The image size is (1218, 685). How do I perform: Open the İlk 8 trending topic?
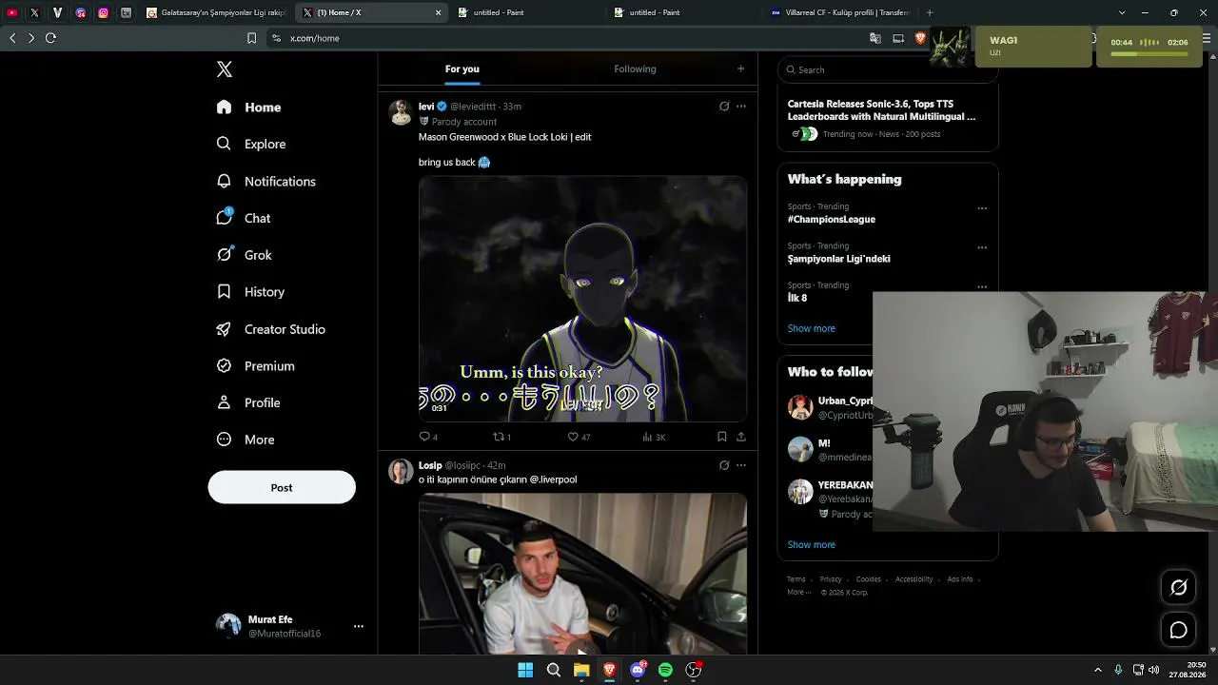tap(797, 298)
